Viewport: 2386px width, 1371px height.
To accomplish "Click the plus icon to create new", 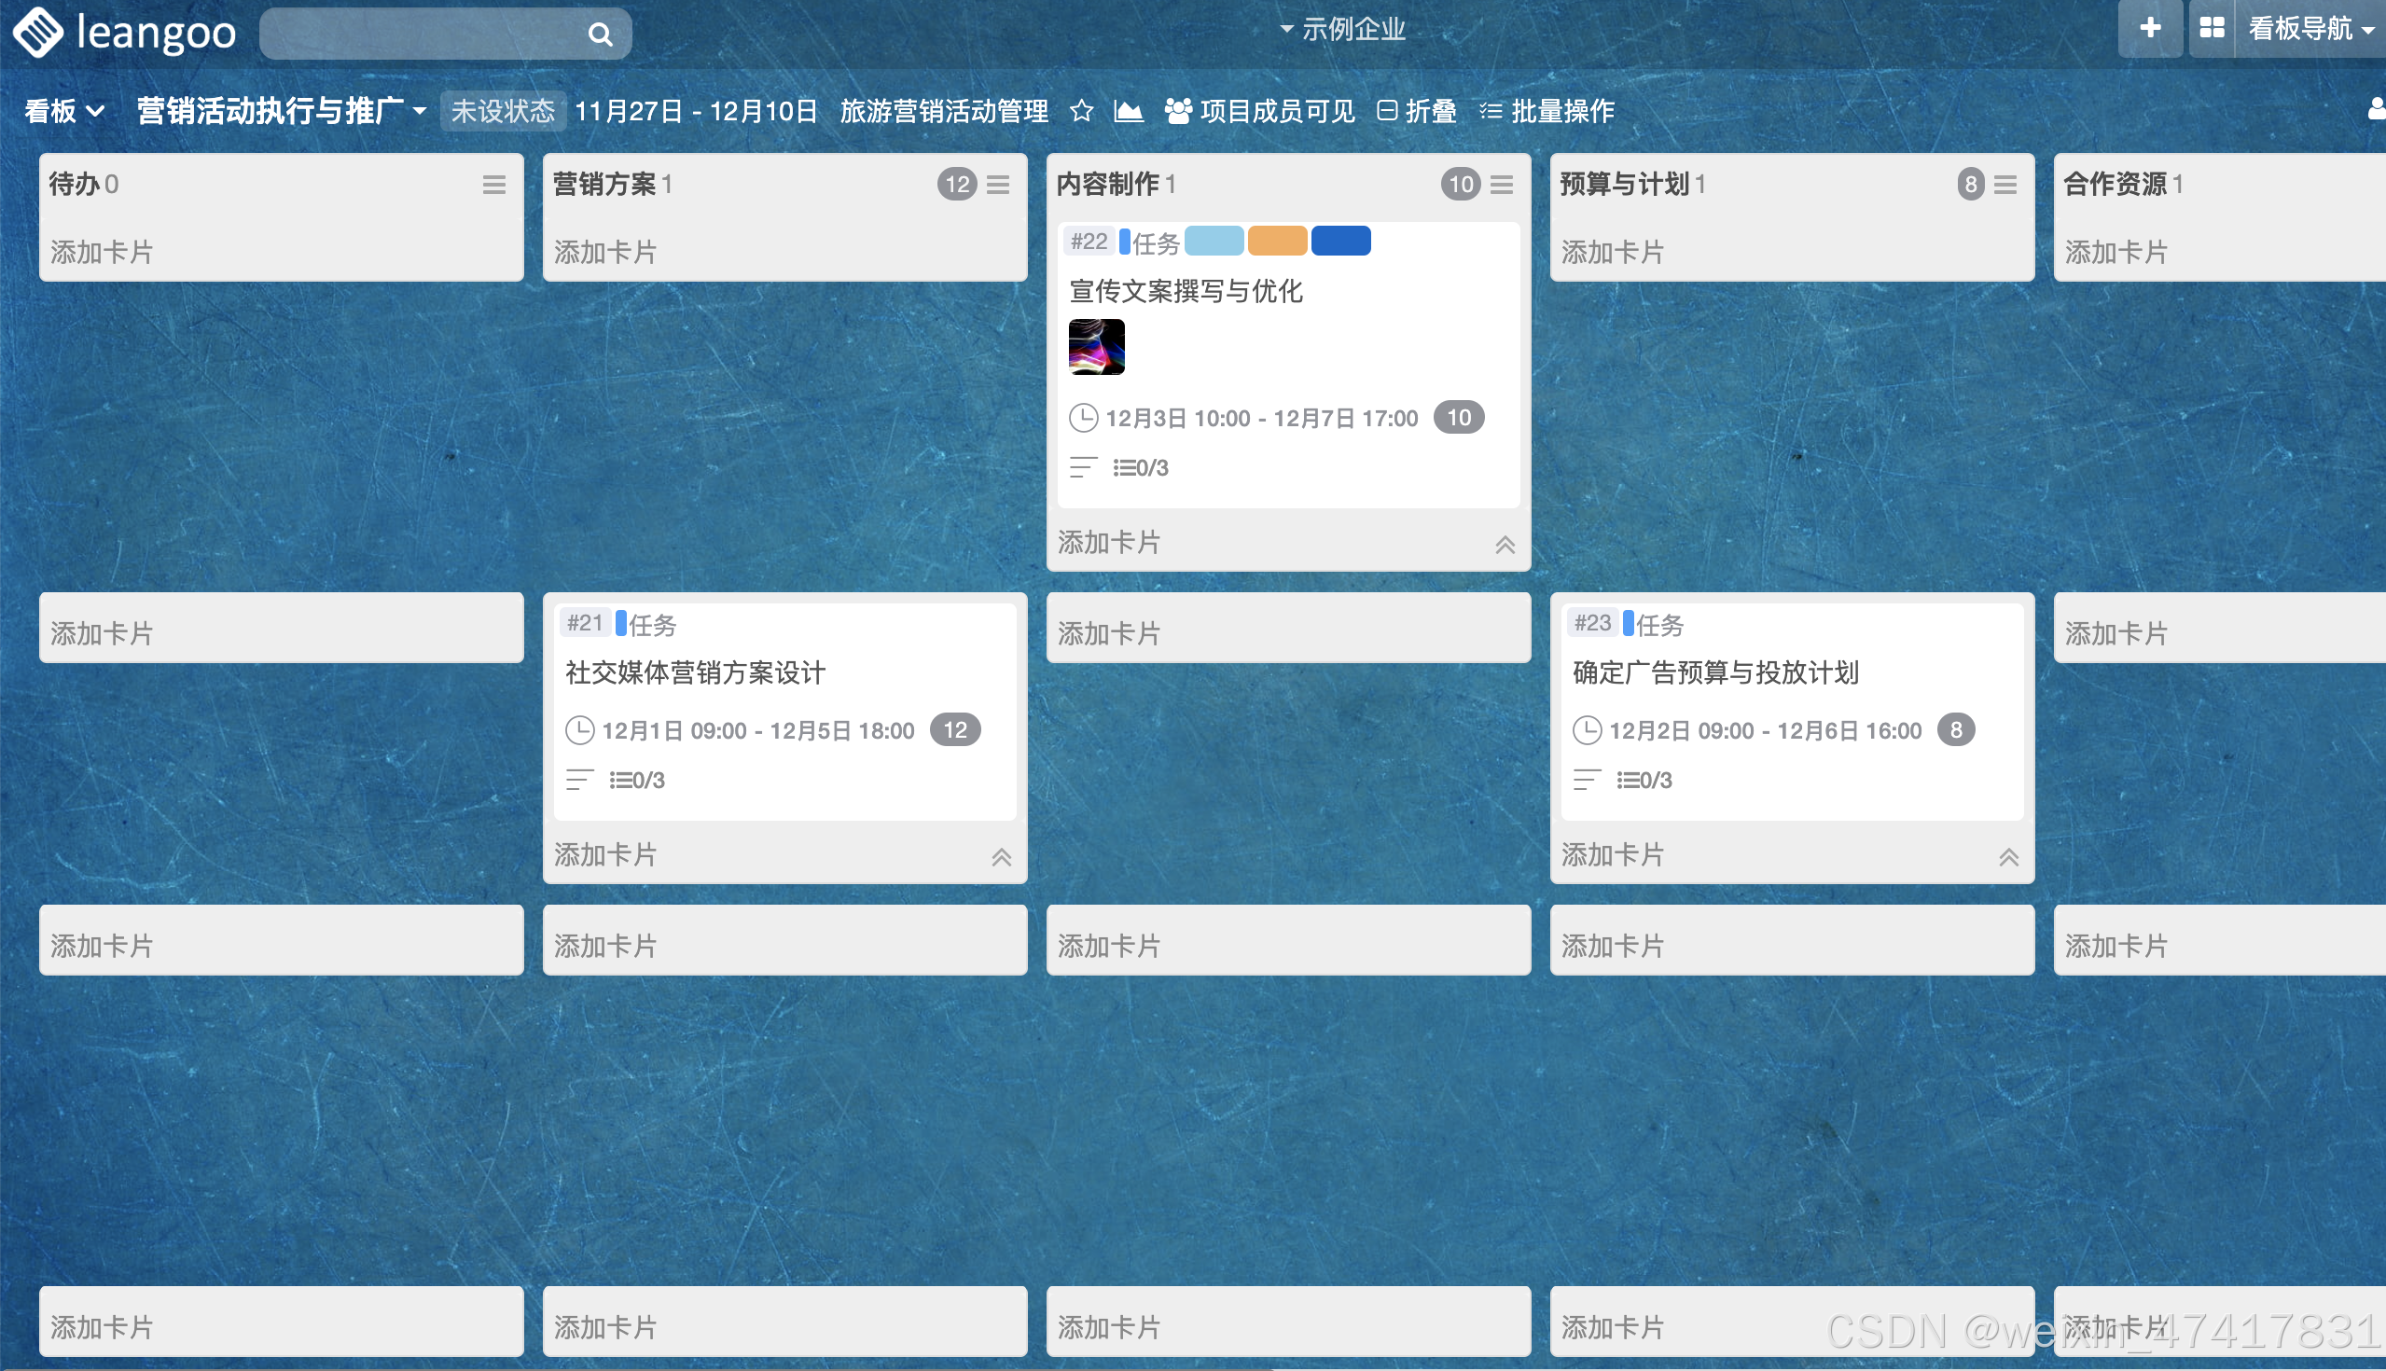I will coord(2150,28).
